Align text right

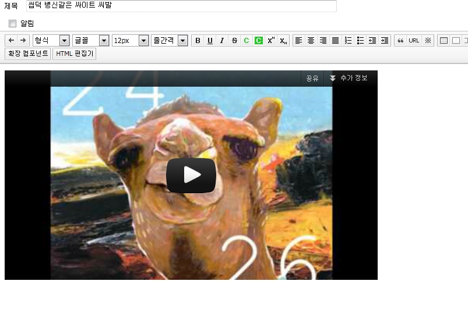pos(323,41)
